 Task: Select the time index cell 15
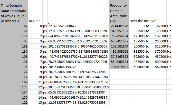pyautogui.click(x=35, y=103)
